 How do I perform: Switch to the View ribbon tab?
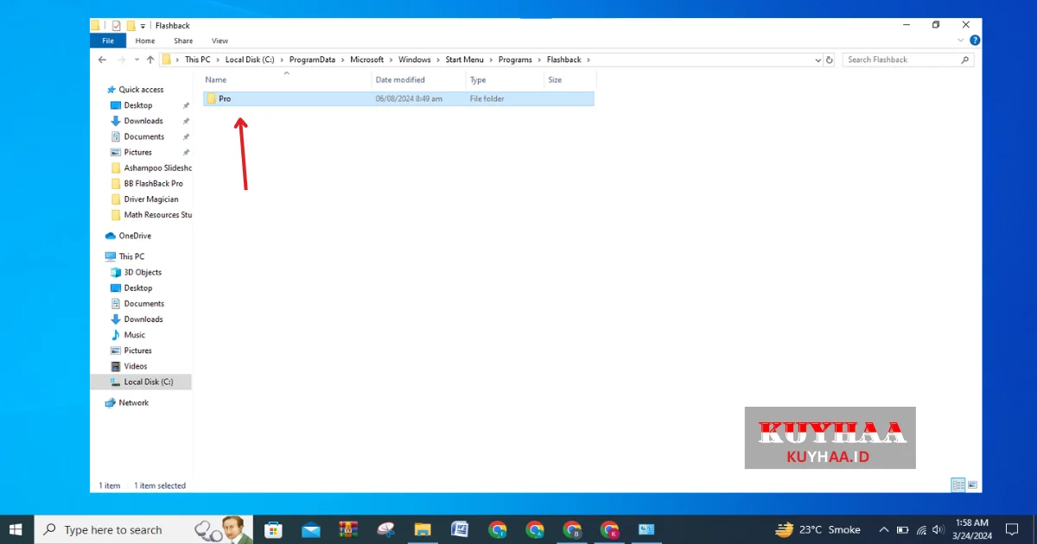219,41
